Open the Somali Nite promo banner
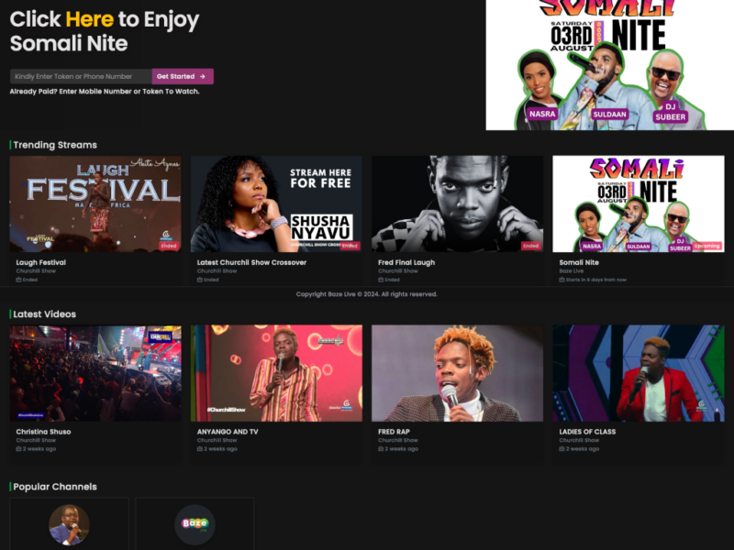The width and height of the screenshot is (734, 550). click(609, 64)
